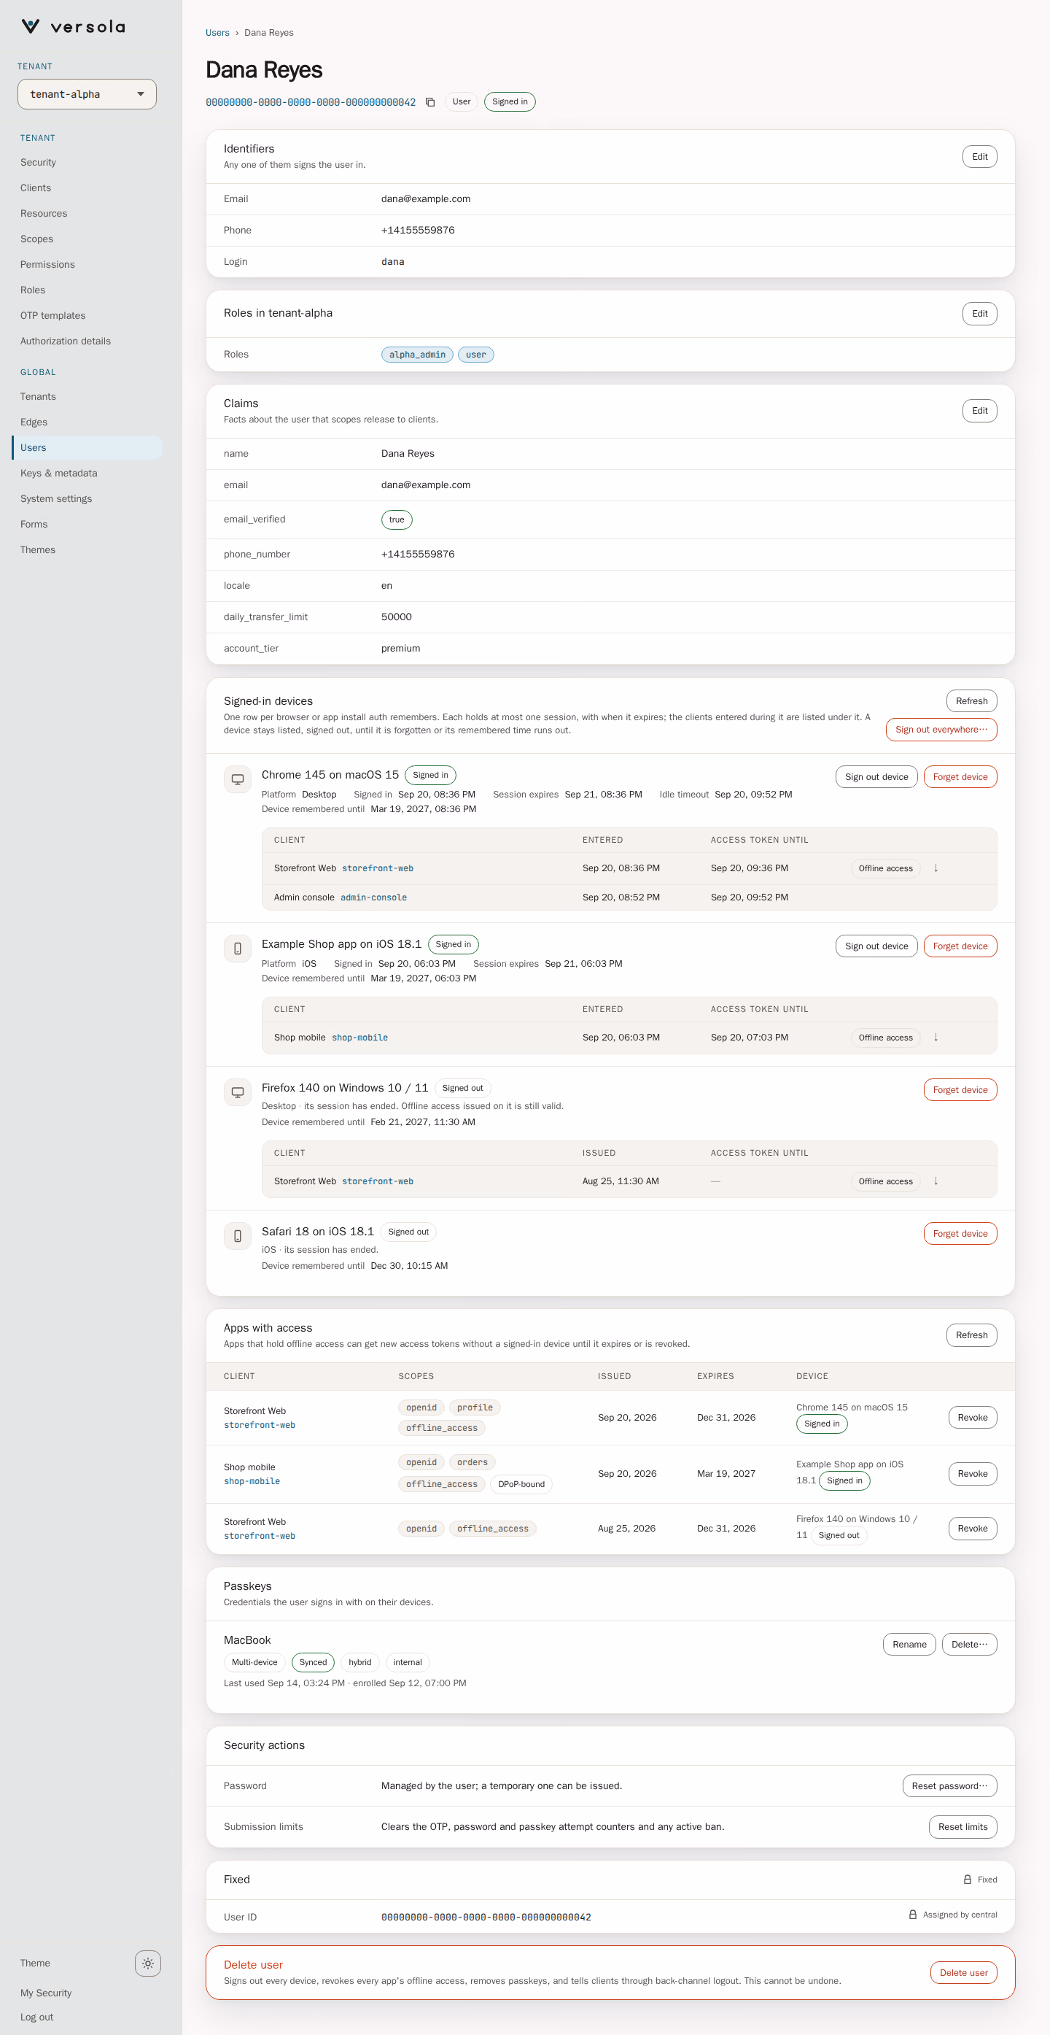Click the Delete user button
This screenshot has width=1050, height=2035.
point(963,1972)
